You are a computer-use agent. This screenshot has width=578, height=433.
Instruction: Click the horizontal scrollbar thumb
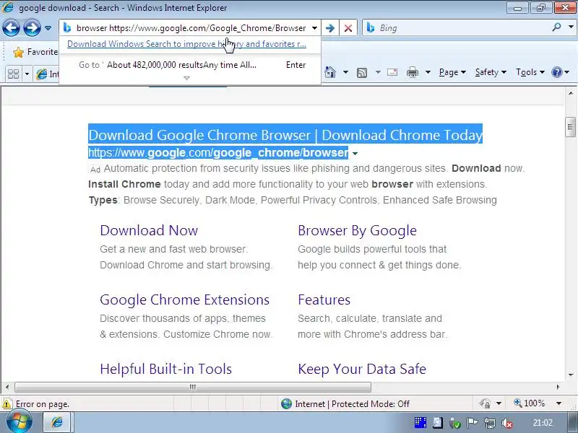tap(193, 387)
